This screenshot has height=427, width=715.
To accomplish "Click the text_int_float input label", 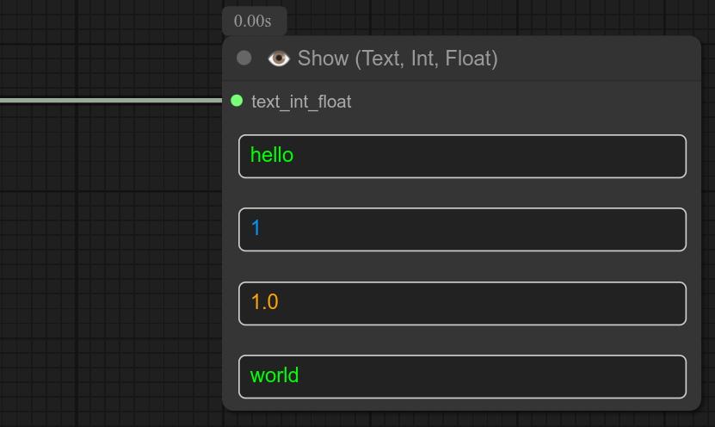I will pyautogui.click(x=301, y=102).
